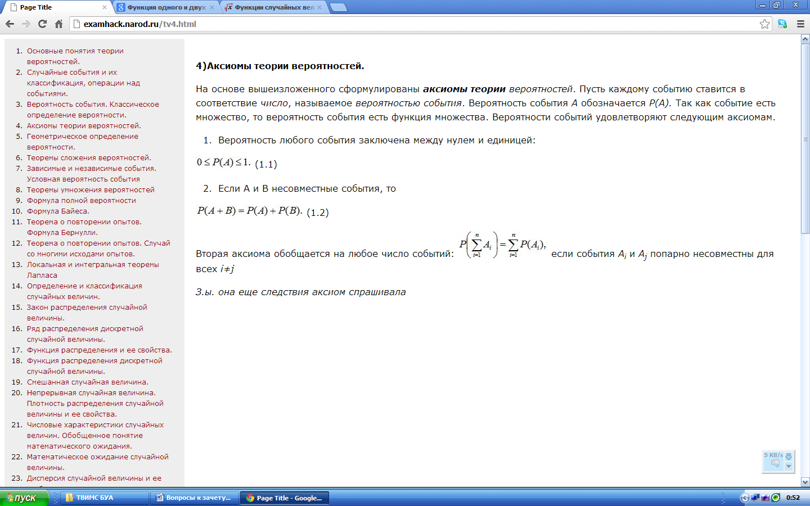Screen dimensions: 810x506
Task: Click the Skype extension icon in toolbar
Action: pyautogui.click(x=782, y=24)
